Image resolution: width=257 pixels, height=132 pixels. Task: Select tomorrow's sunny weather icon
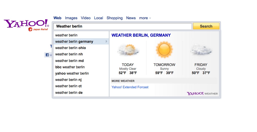(164, 50)
